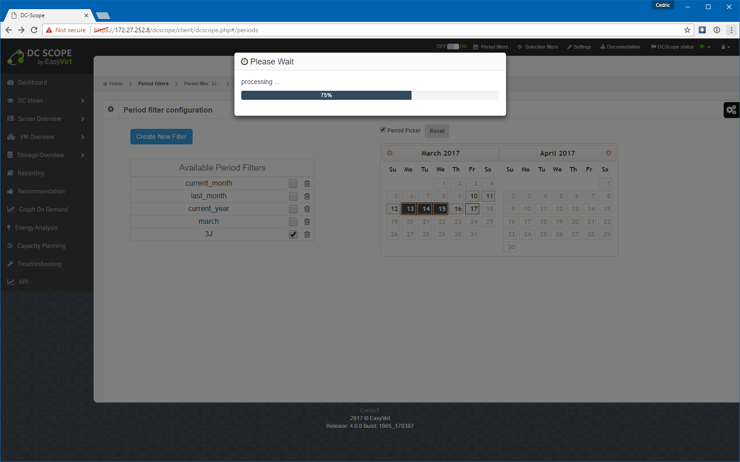Uncheck the 3J filter checkbox
This screenshot has height=462, width=740.
[293, 234]
